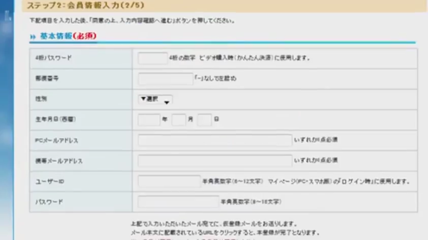This screenshot has height=240, width=428.
Task: Click the 基本情報(必須) section heading
Action: [68, 36]
